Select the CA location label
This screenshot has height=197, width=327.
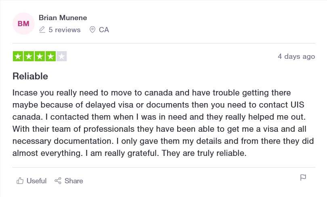(x=104, y=30)
